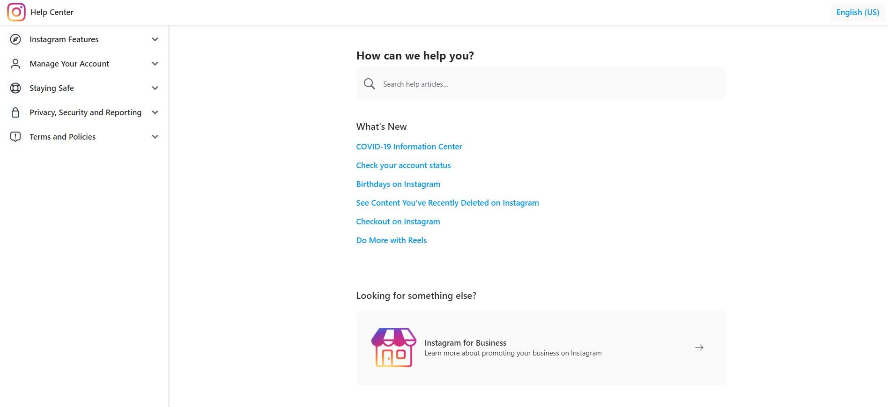Image resolution: width=888 pixels, height=407 pixels.
Task: Click the 'What's New' heading
Action: click(381, 126)
